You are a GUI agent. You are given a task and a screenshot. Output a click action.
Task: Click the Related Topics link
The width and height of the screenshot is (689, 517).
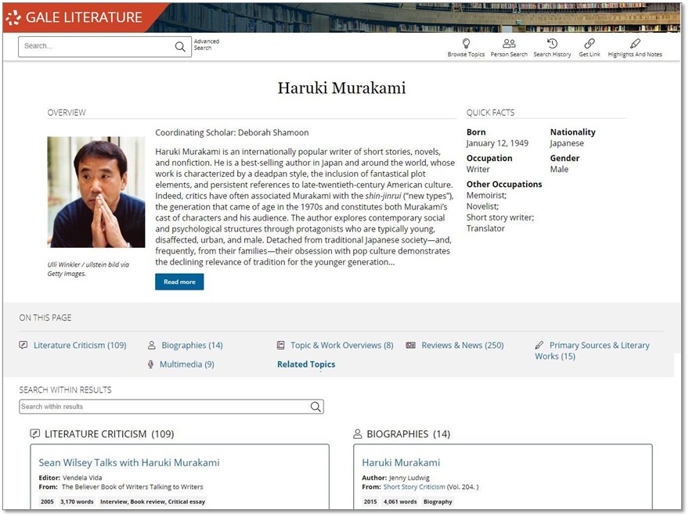306,364
